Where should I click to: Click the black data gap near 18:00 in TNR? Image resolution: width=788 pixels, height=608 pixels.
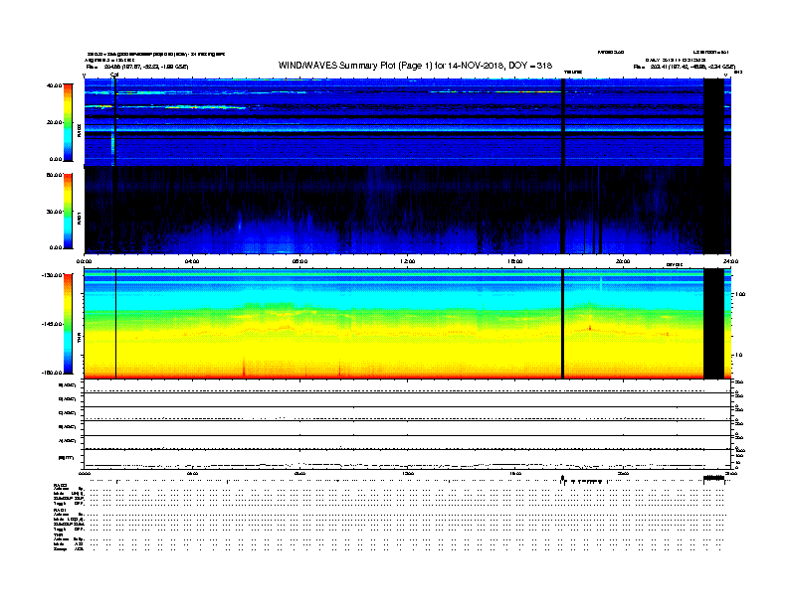(x=563, y=324)
